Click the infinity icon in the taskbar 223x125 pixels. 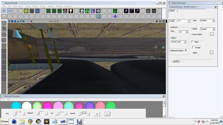pyautogui.click(x=63, y=122)
